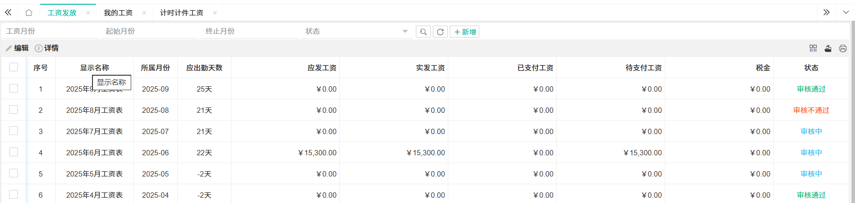Image resolution: width=855 pixels, height=203 pixels.
Task: Click the export icon
Action: [828, 48]
